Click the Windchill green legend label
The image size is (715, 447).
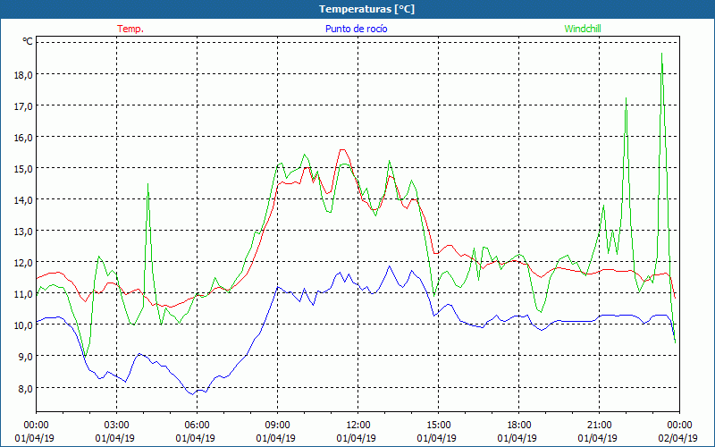(583, 29)
